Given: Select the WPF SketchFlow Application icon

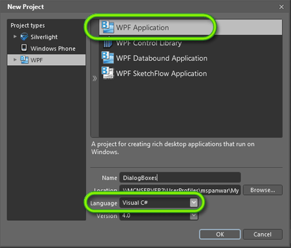Looking at the screenshot, I should [107, 73].
